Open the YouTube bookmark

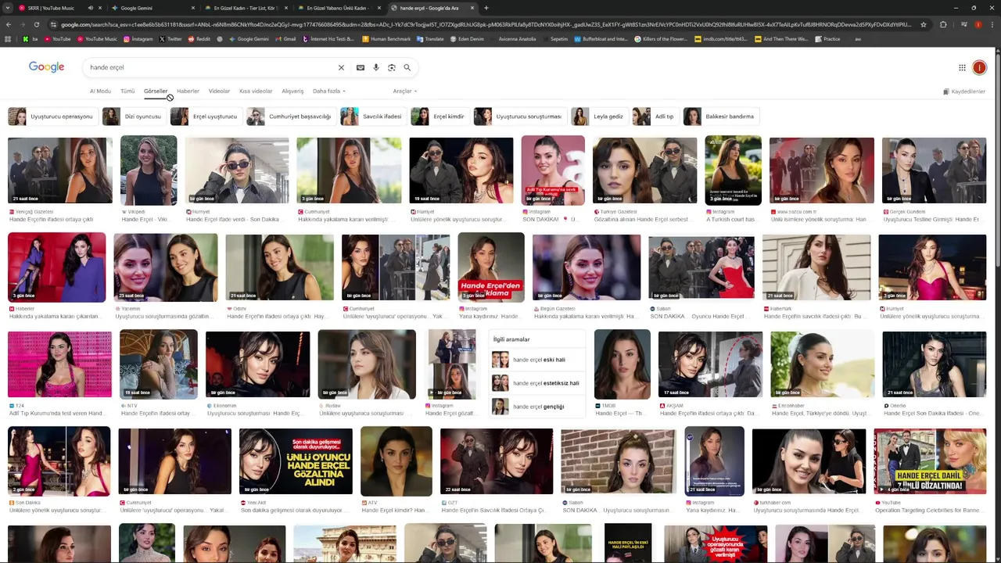click(x=57, y=39)
